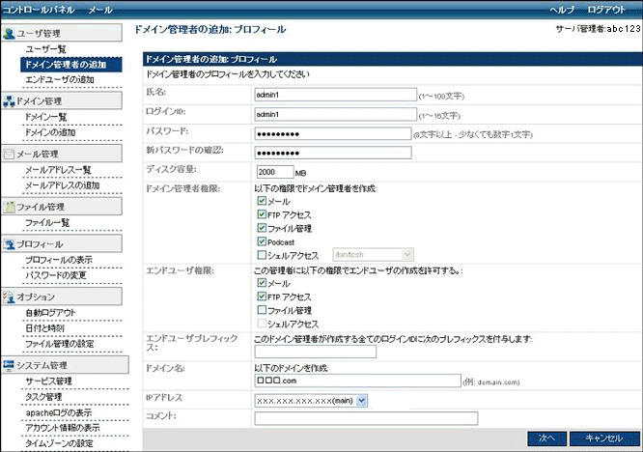Click the ユーザ管理 section icon
643x452 pixels.
point(9,33)
